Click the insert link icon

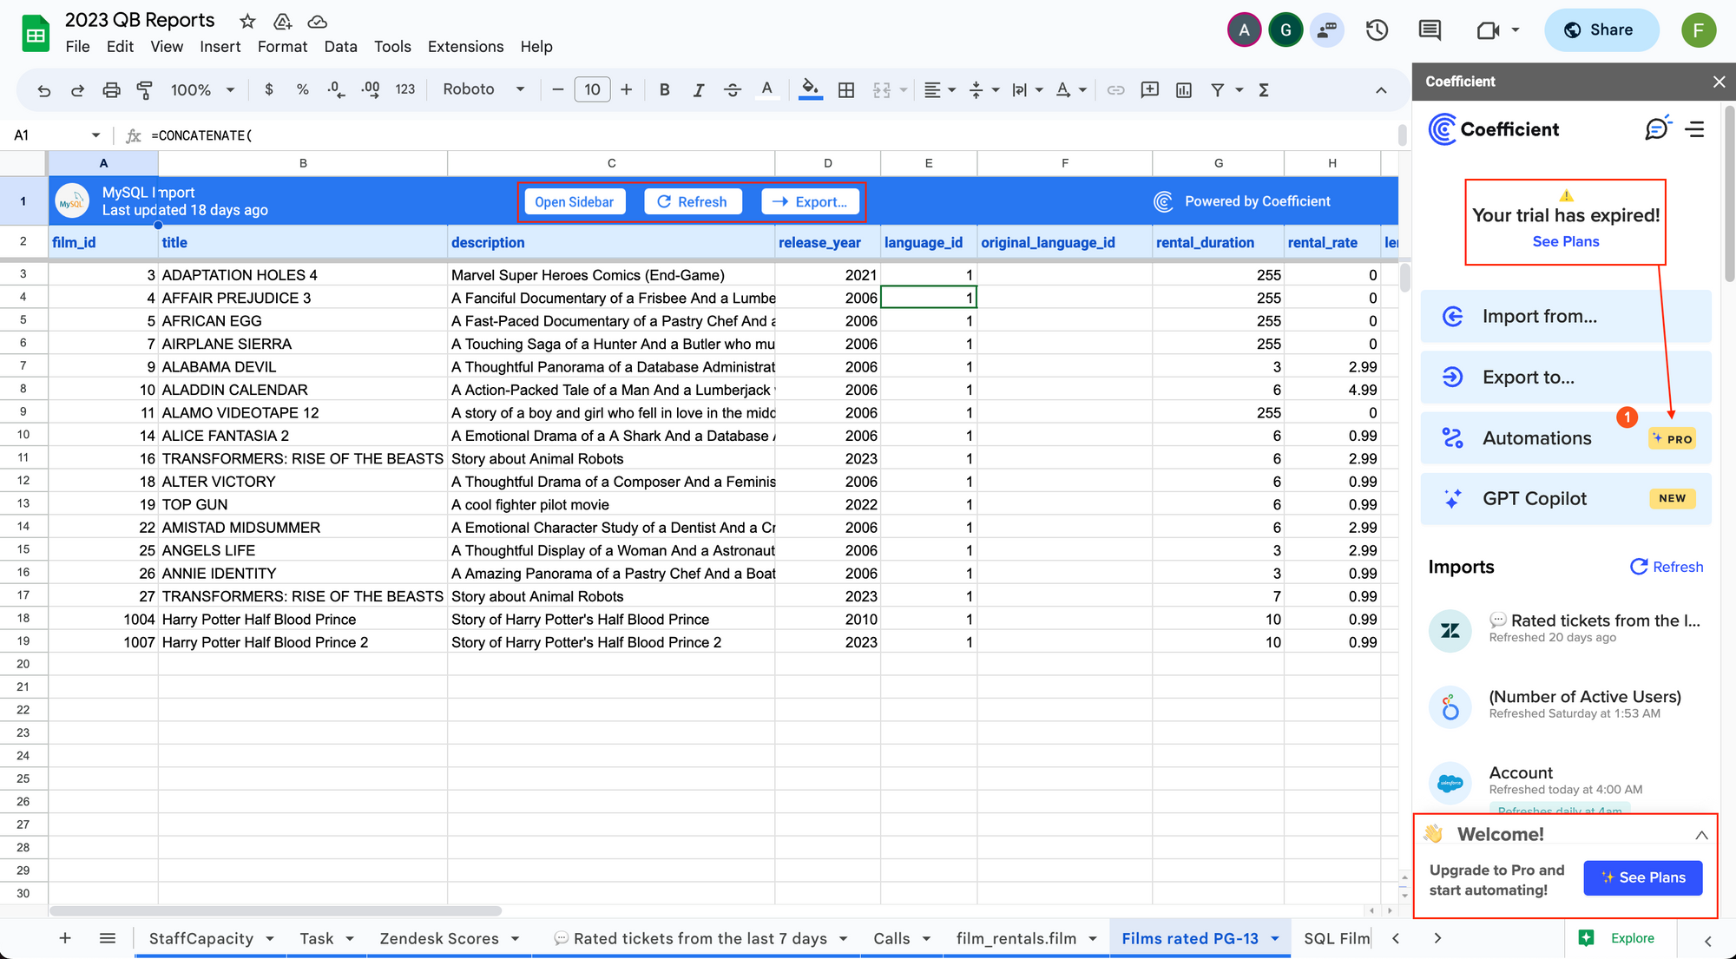coord(1116,89)
